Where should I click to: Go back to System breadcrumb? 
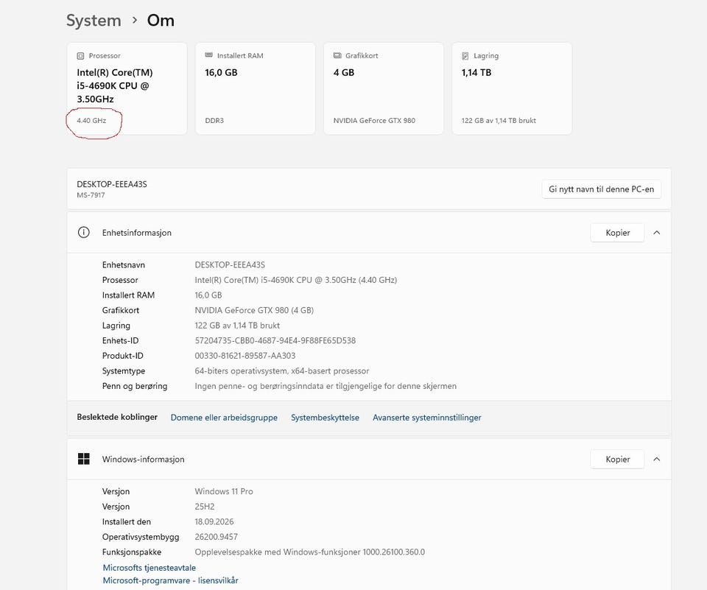pos(94,21)
